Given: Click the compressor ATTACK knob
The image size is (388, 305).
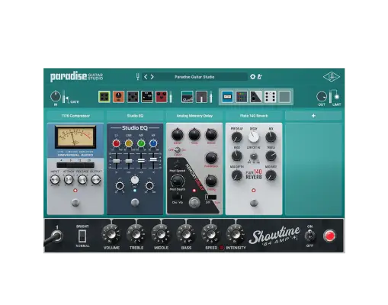Looking at the screenshot, I should point(69,180).
